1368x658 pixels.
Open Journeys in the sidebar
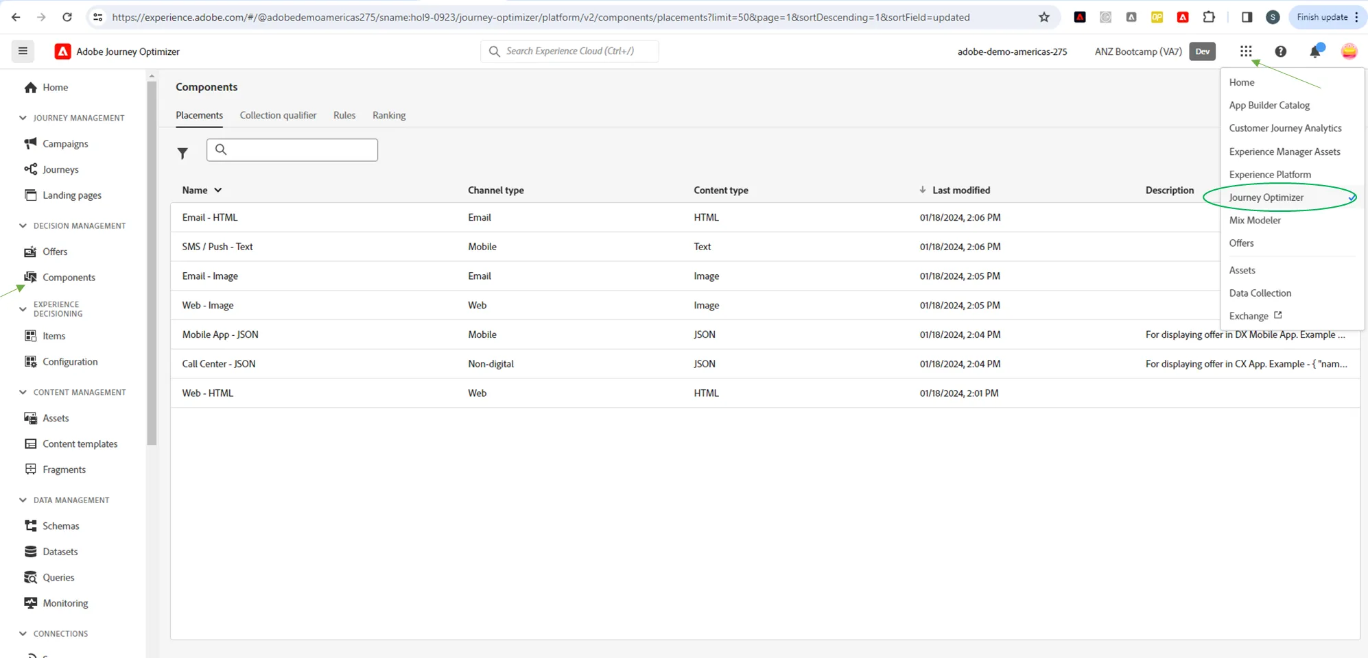pyautogui.click(x=60, y=169)
